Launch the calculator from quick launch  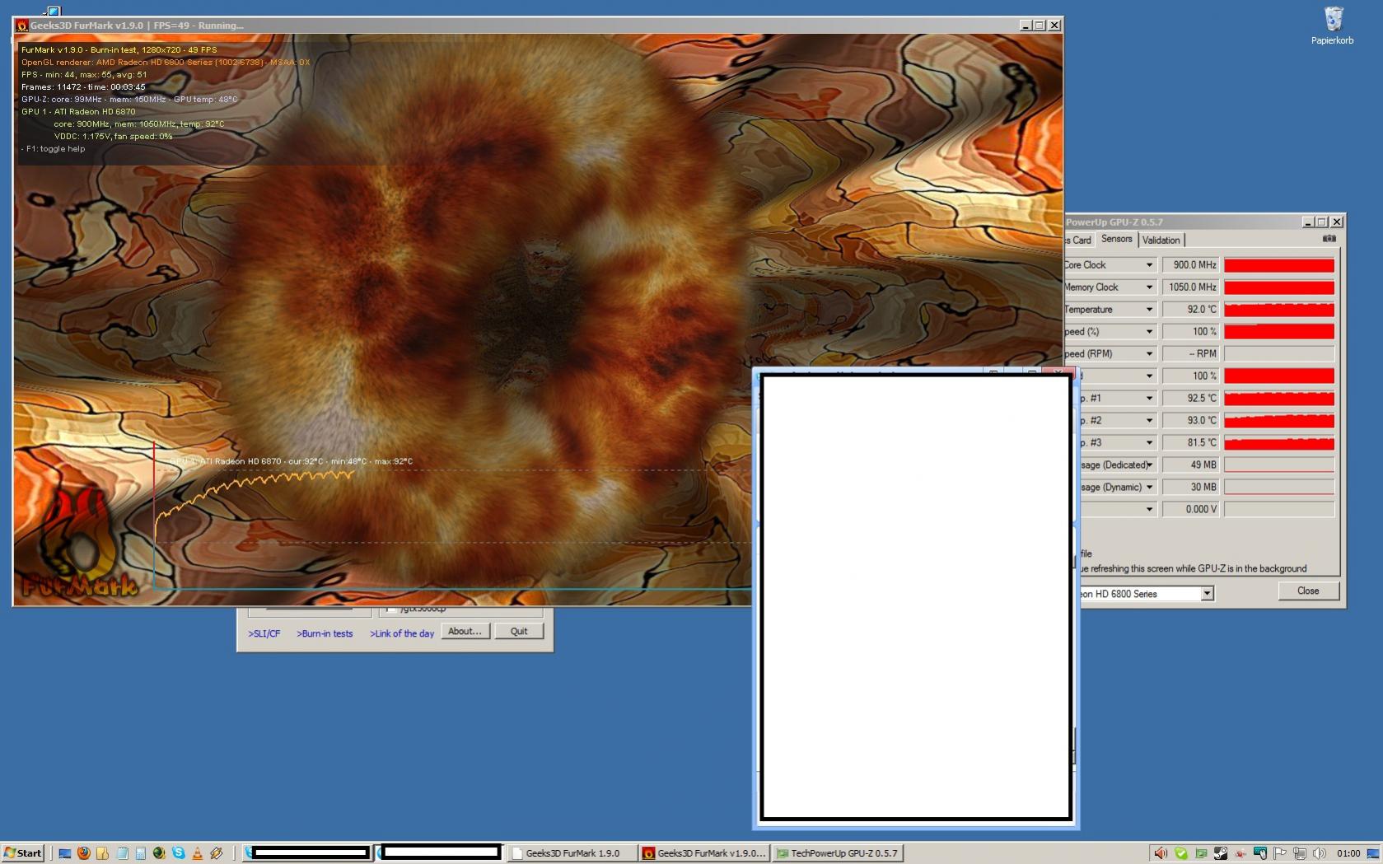(x=141, y=853)
